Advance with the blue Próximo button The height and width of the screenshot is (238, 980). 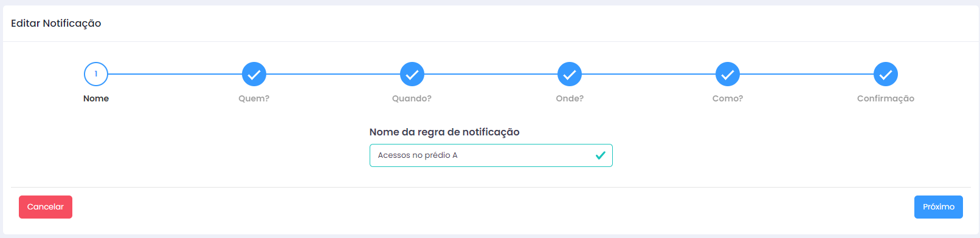pyautogui.click(x=939, y=207)
